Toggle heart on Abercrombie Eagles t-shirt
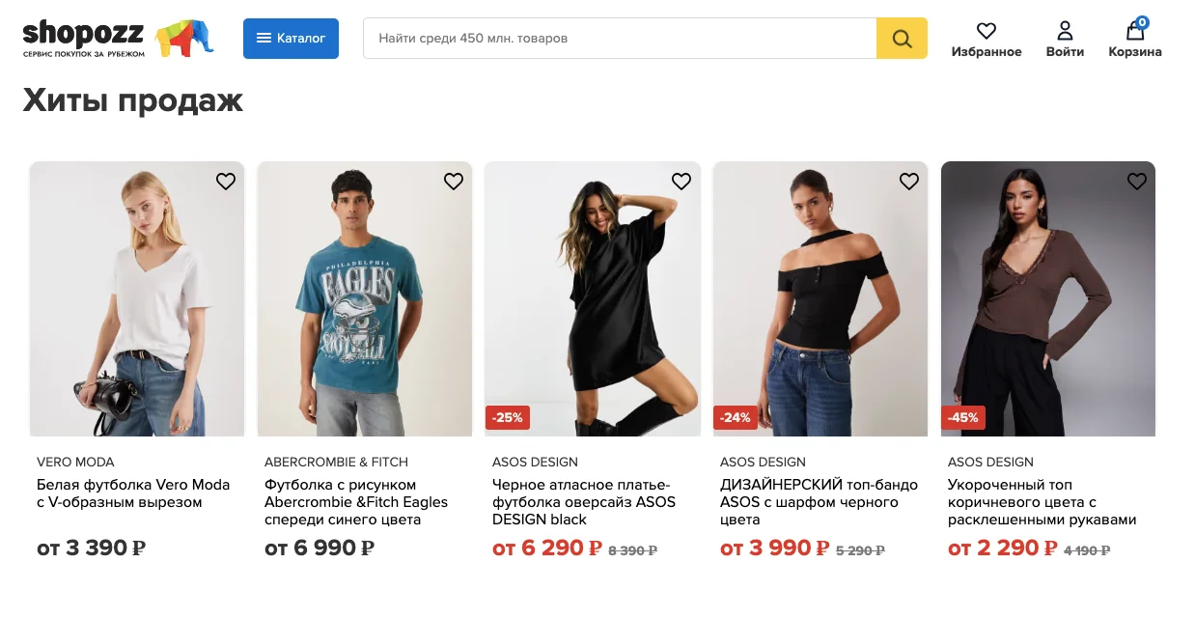The height and width of the screenshot is (619, 1195). click(454, 182)
